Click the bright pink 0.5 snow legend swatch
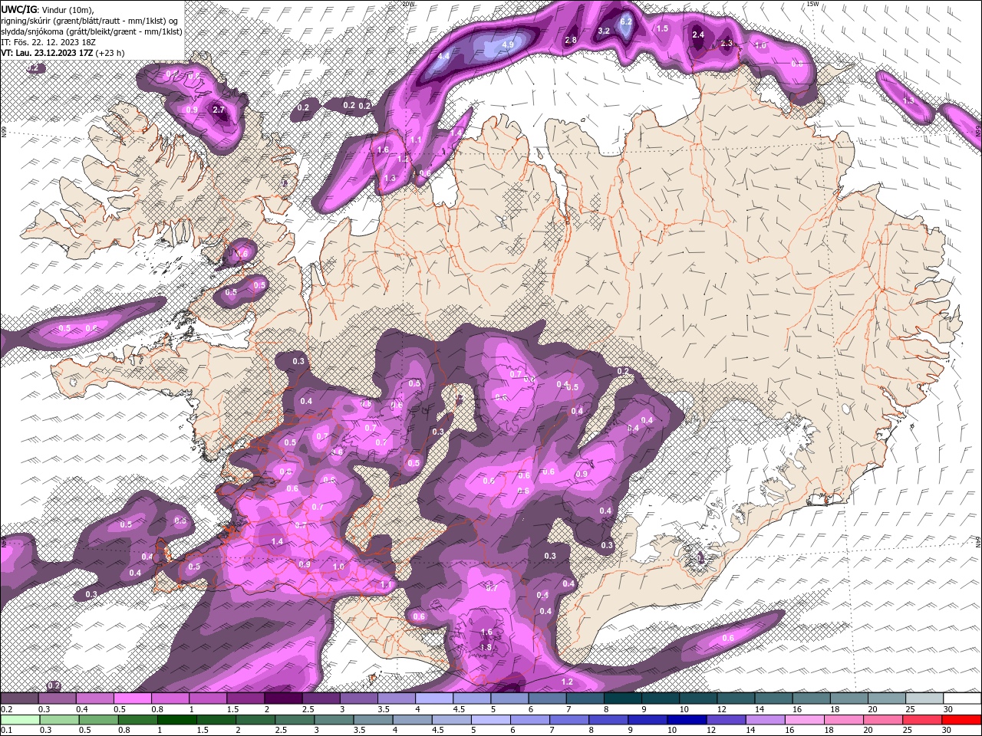This screenshot has height=736, width=982. click(132, 698)
